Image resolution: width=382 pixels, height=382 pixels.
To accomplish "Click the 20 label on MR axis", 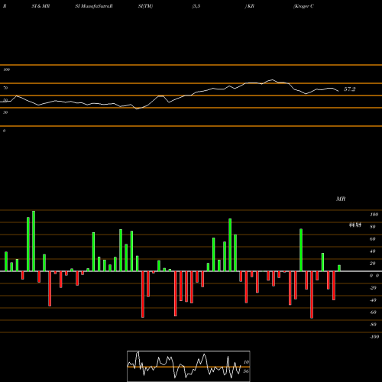I will pos(372,264).
